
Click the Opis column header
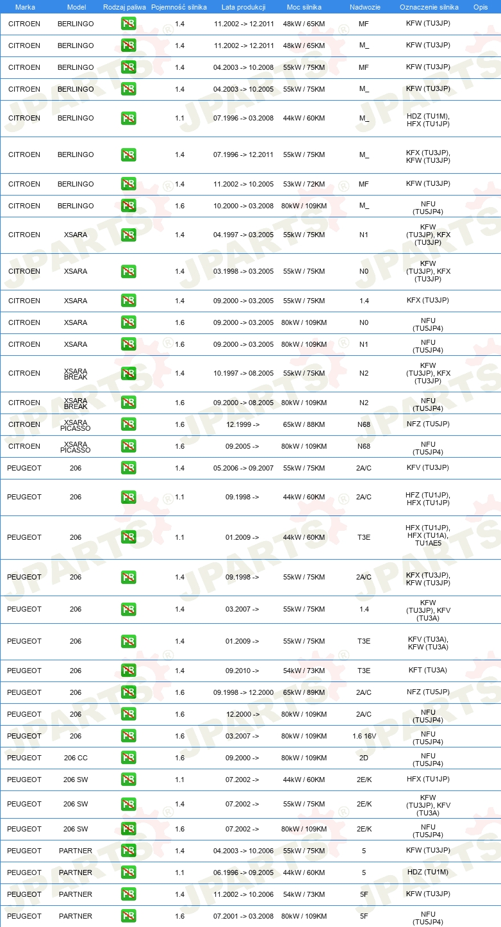coord(480,7)
